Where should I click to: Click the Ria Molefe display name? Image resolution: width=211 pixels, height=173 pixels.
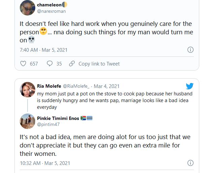tap(49, 86)
